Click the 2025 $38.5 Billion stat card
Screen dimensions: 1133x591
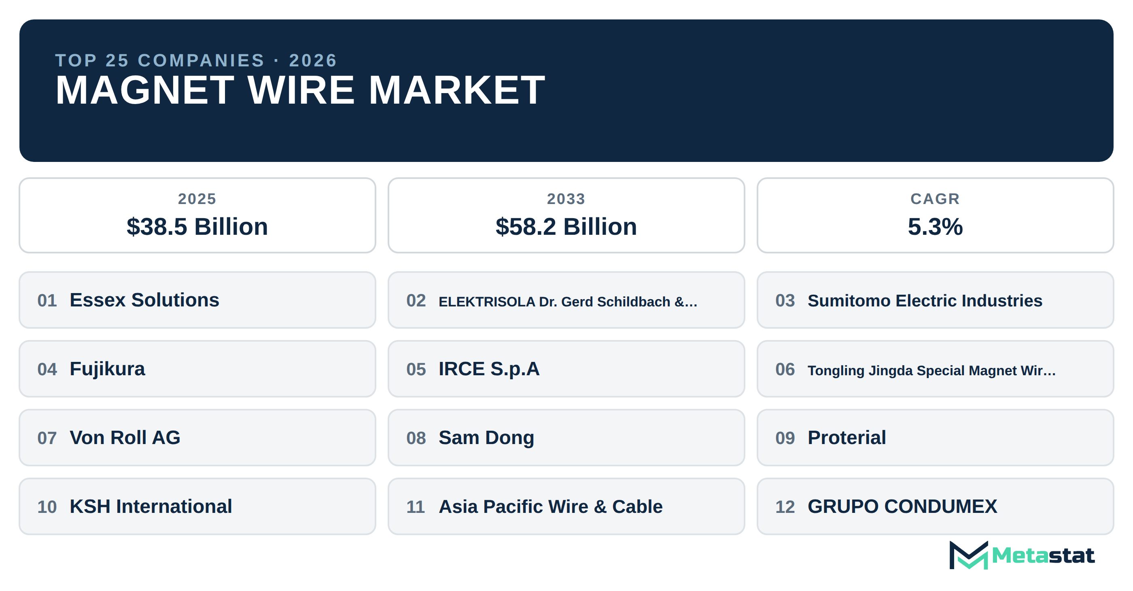197,216
